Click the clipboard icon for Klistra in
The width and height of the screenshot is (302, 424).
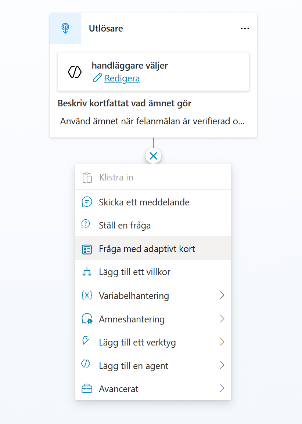[87, 178]
